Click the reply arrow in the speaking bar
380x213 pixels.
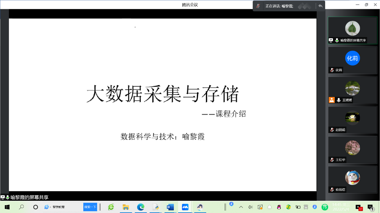320,6
